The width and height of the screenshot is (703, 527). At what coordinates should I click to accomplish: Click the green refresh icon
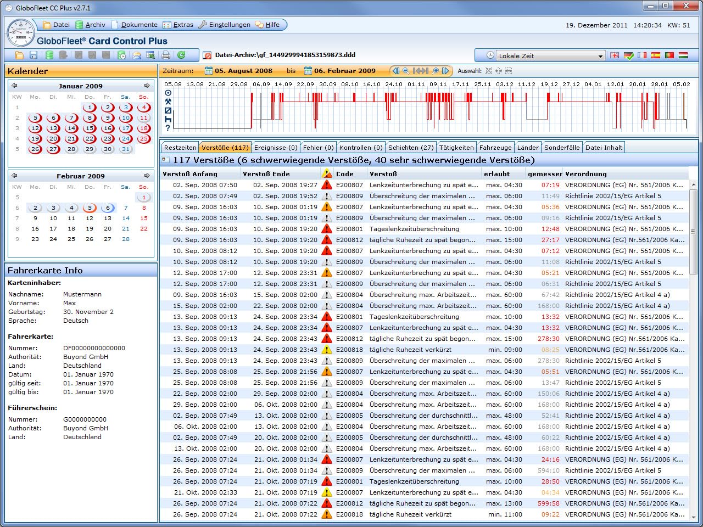(181, 55)
